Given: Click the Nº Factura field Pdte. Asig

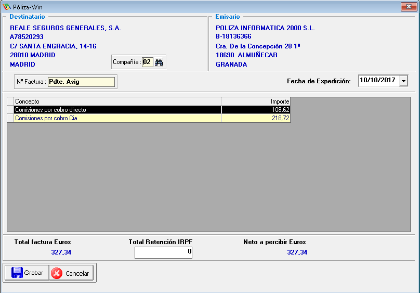Looking at the screenshot, I should pyautogui.click(x=81, y=82).
